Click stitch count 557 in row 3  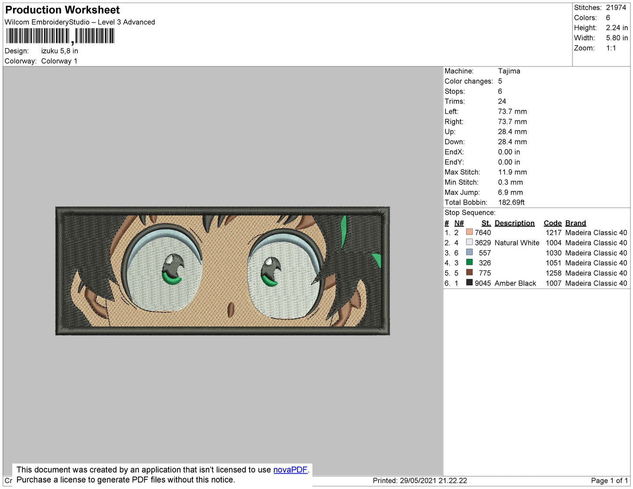pos(485,253)
